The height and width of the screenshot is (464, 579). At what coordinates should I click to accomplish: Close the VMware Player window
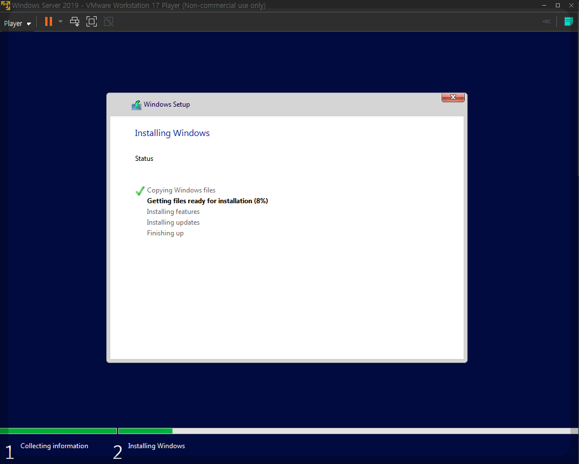point(571,5)
